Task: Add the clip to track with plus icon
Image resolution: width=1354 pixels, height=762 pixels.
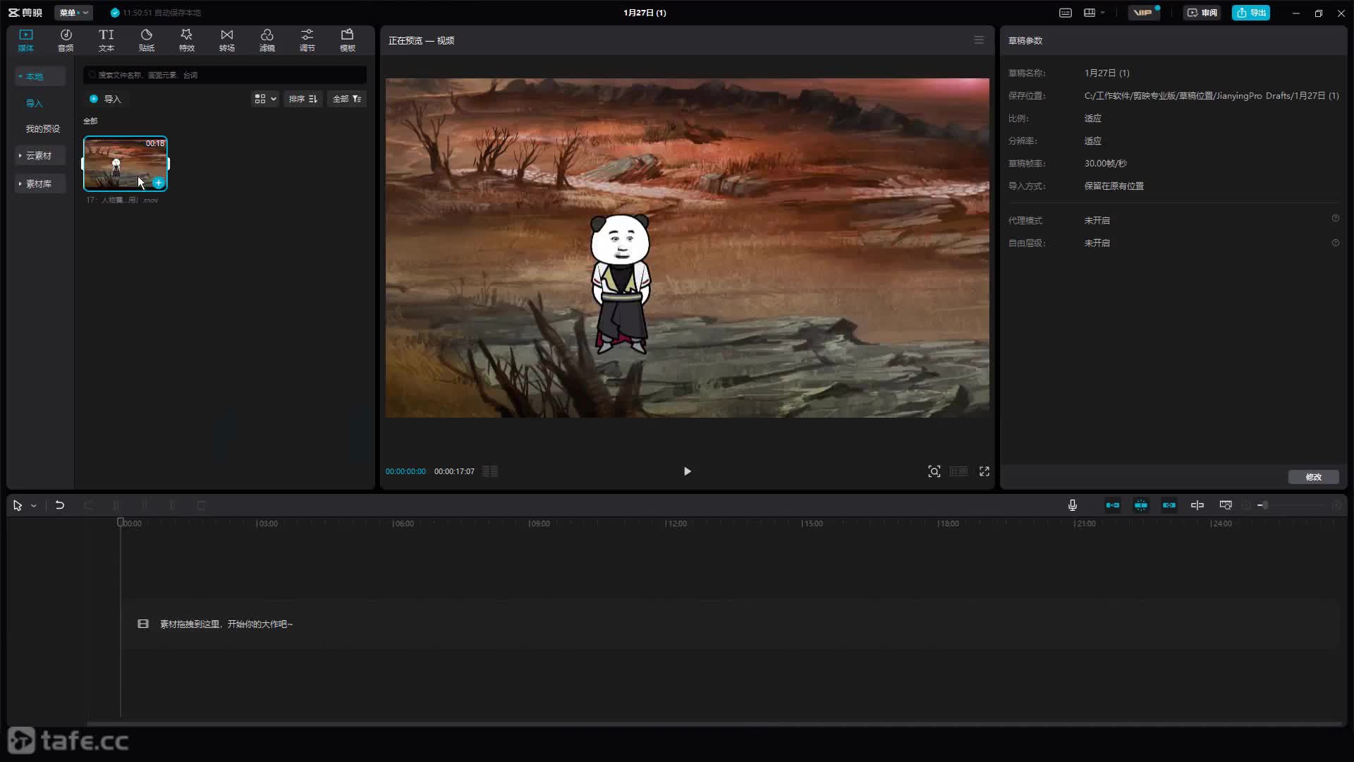Action: coord(159,183)
